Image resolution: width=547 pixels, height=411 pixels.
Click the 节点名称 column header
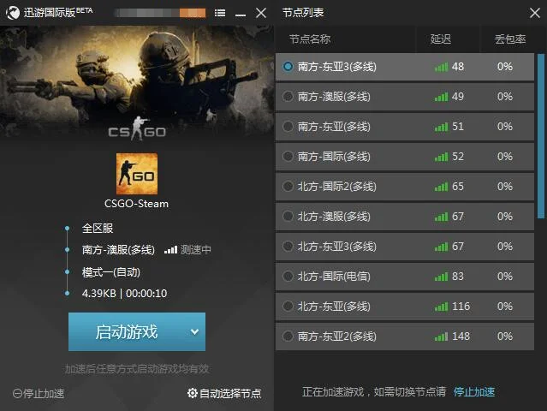310,39
